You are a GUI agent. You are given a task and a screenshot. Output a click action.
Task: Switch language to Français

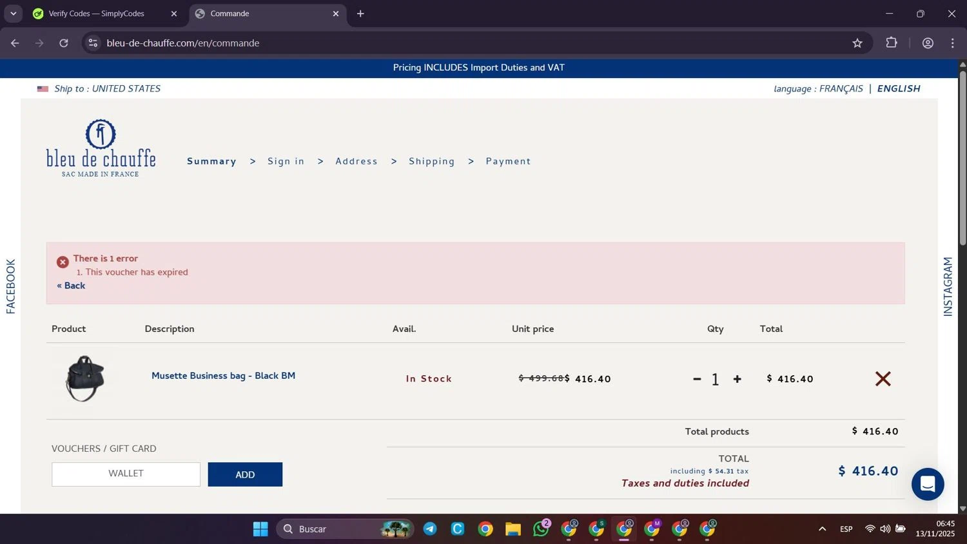coord(841,89)
